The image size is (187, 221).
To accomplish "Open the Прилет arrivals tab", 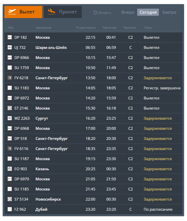I will click(63, 12).
